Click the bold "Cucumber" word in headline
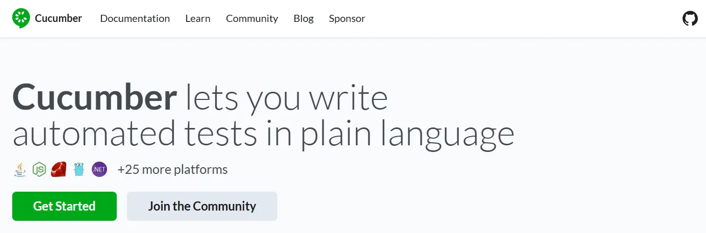Viewport: 706px width, 233px height. click(x=95, y=98)
